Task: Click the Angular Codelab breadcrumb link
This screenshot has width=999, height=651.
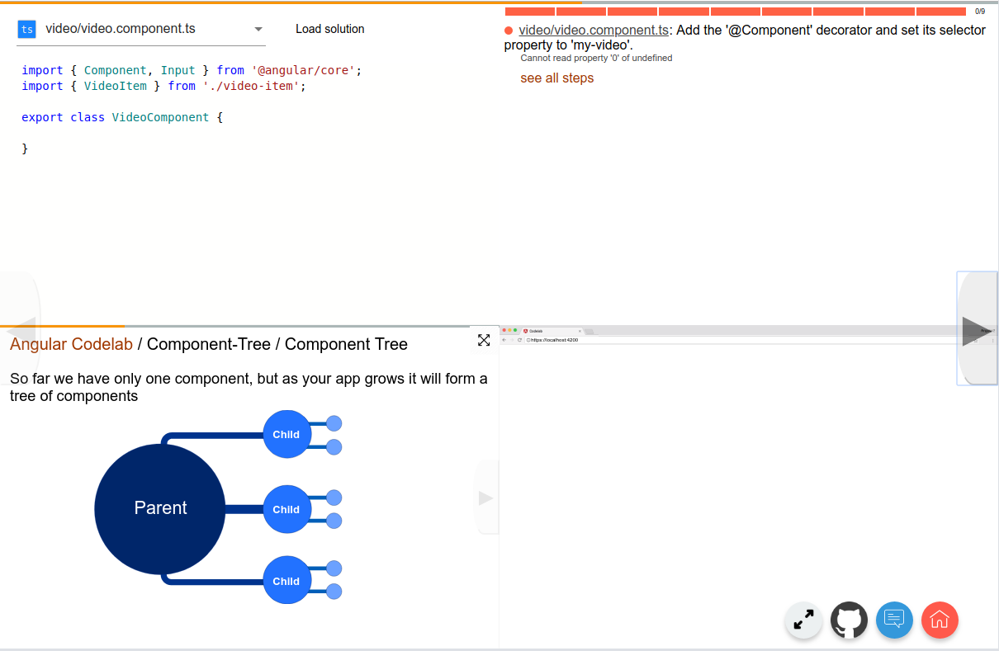Action: click(71, 344)
